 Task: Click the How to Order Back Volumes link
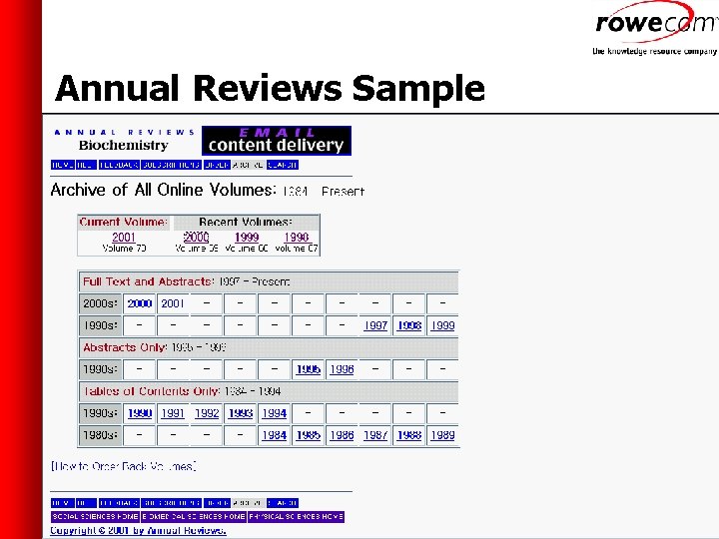(x=124, y=466)
